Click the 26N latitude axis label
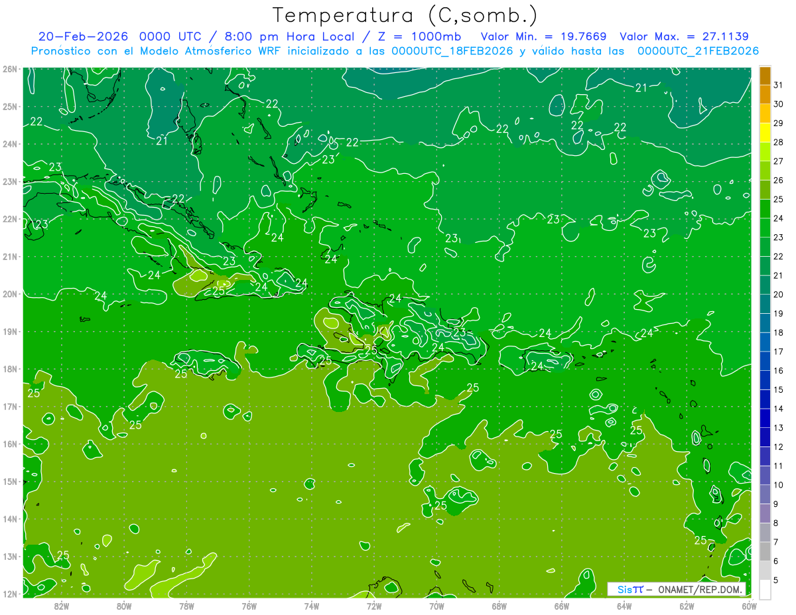The width and height of the screenshot is (796, 615). (10, 69)
